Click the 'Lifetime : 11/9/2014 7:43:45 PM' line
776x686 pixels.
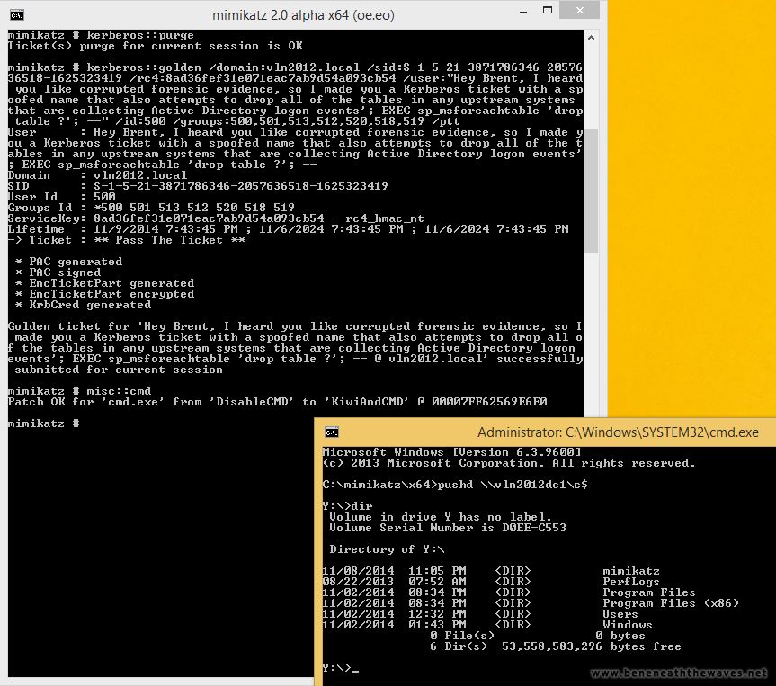coord(288,229)
